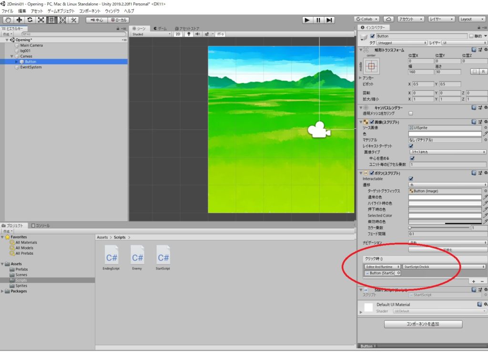Open the Shaded draw mode dropdown
Viewport: 488px width, 352px height.
[x=151, y=34]
